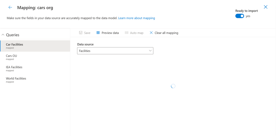This screenshot has height=136, width=276.
Task: Click the Data source dropdown chevron arrow
Action: point(150,51)
